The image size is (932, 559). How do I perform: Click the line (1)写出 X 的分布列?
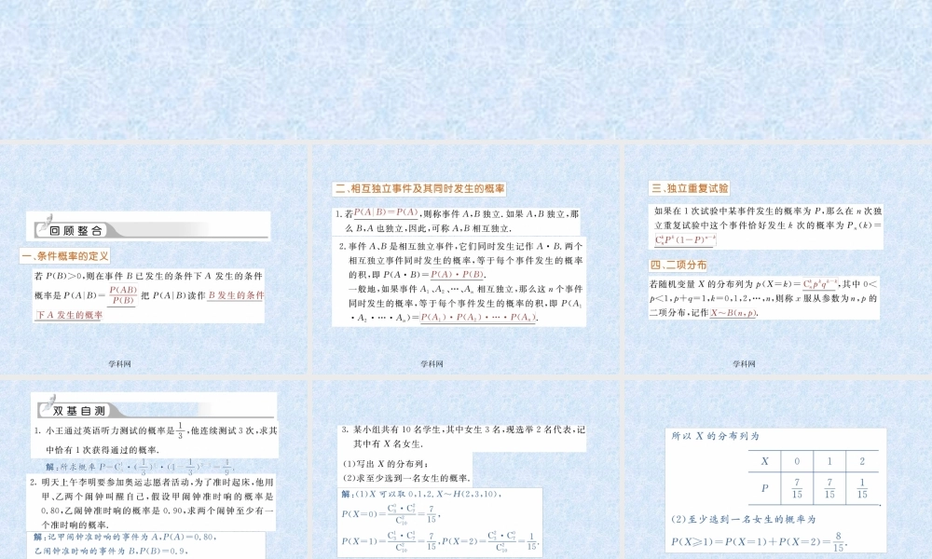coord(386,464)
